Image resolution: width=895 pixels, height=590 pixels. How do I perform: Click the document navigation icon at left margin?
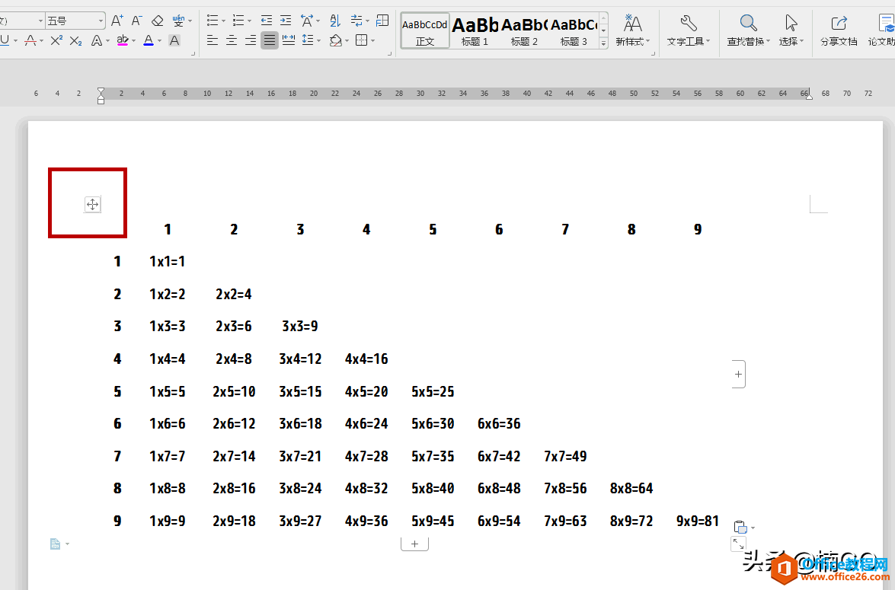pos(56,544)
